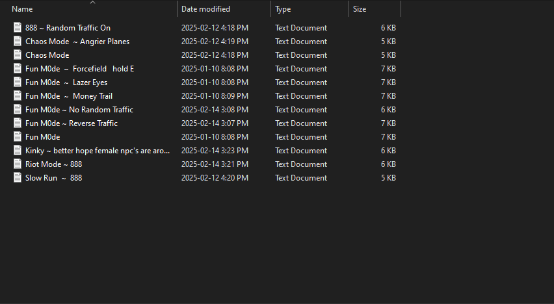Screen dimensions: 554x304
Task: Click the Kinky ~ better hope female npc's filename
Action: point(98,151)
